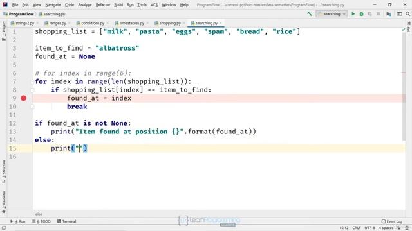Click the read-only lock icon in status bar

[x=399, y=228]
